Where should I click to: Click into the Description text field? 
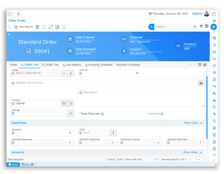141,98
